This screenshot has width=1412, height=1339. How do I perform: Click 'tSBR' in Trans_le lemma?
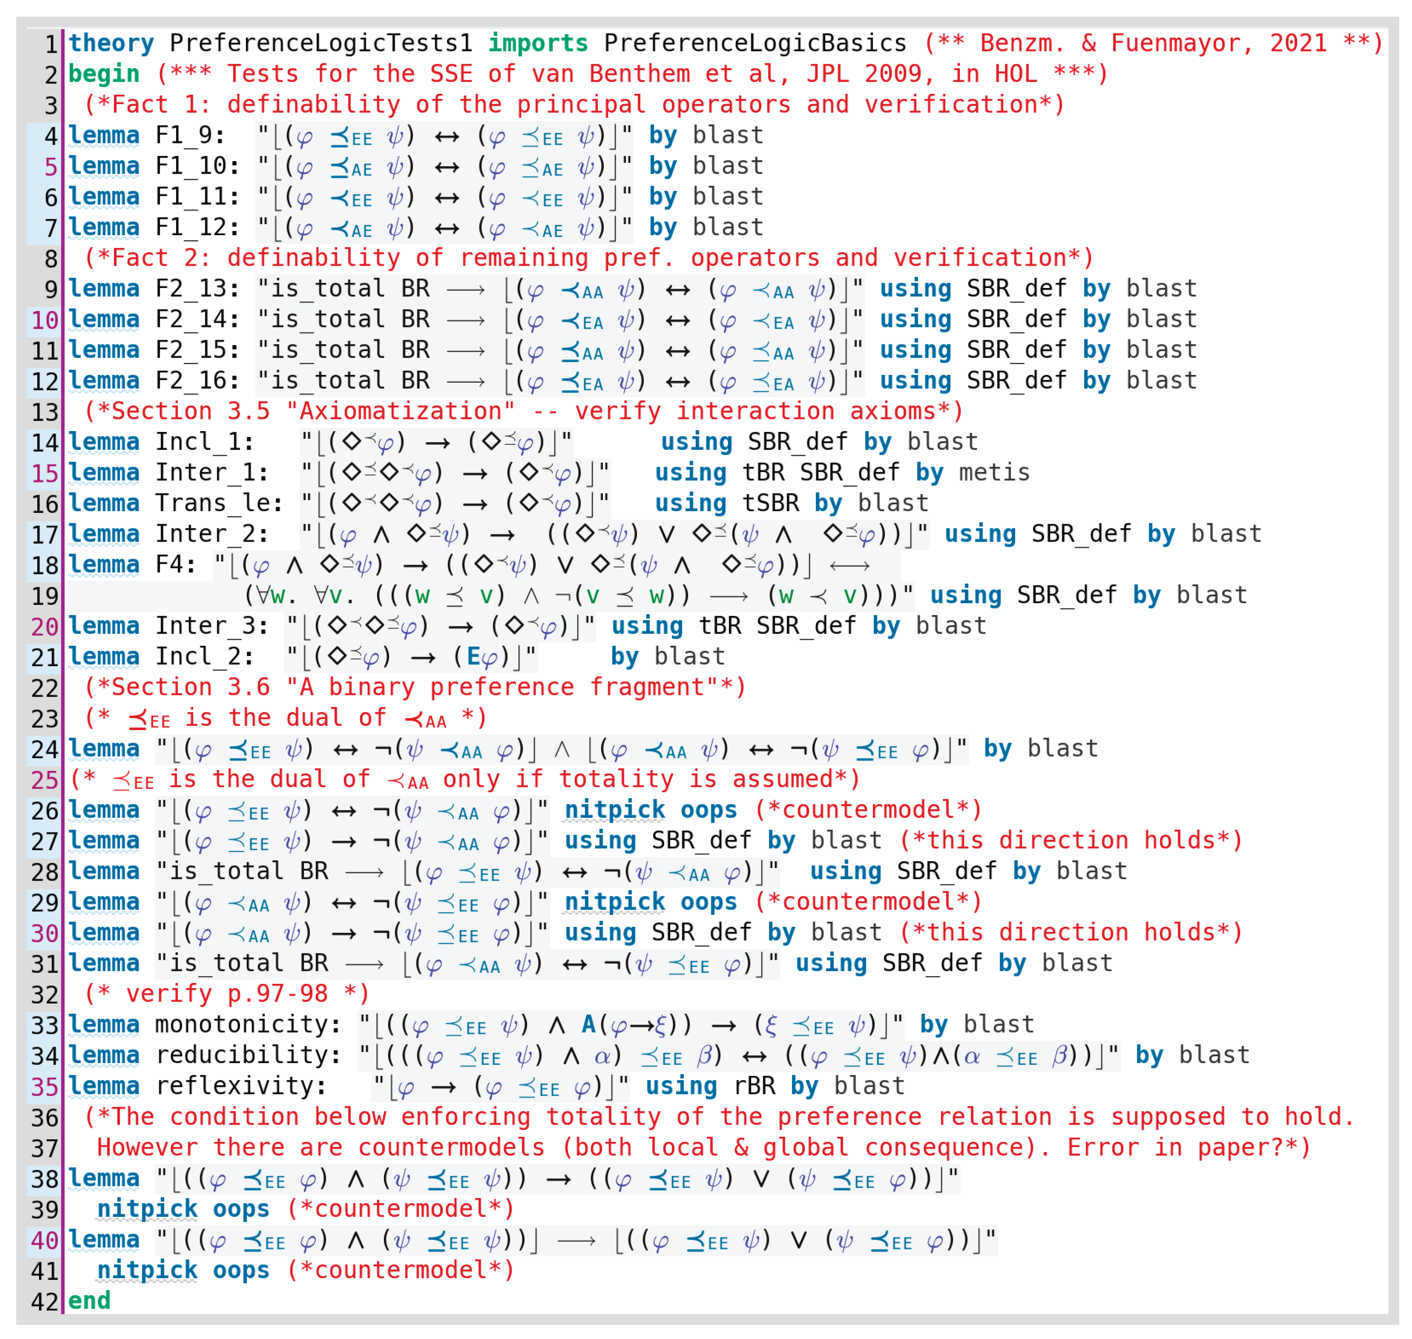point(770,504)
